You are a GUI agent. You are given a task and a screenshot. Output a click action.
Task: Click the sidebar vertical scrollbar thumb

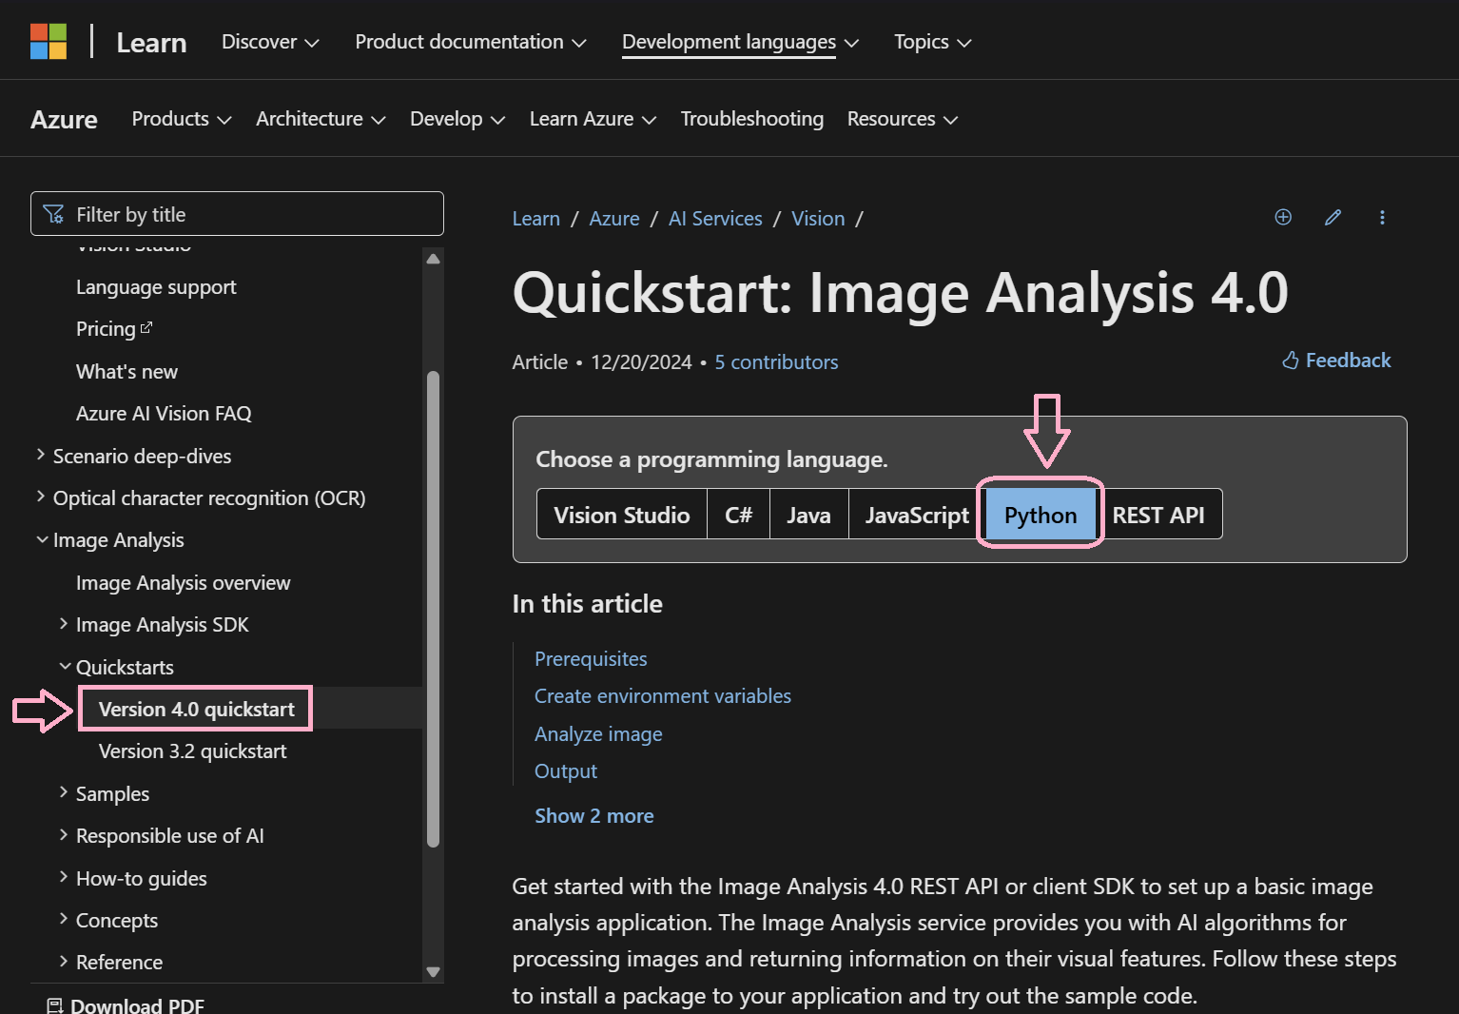point(433,609)
